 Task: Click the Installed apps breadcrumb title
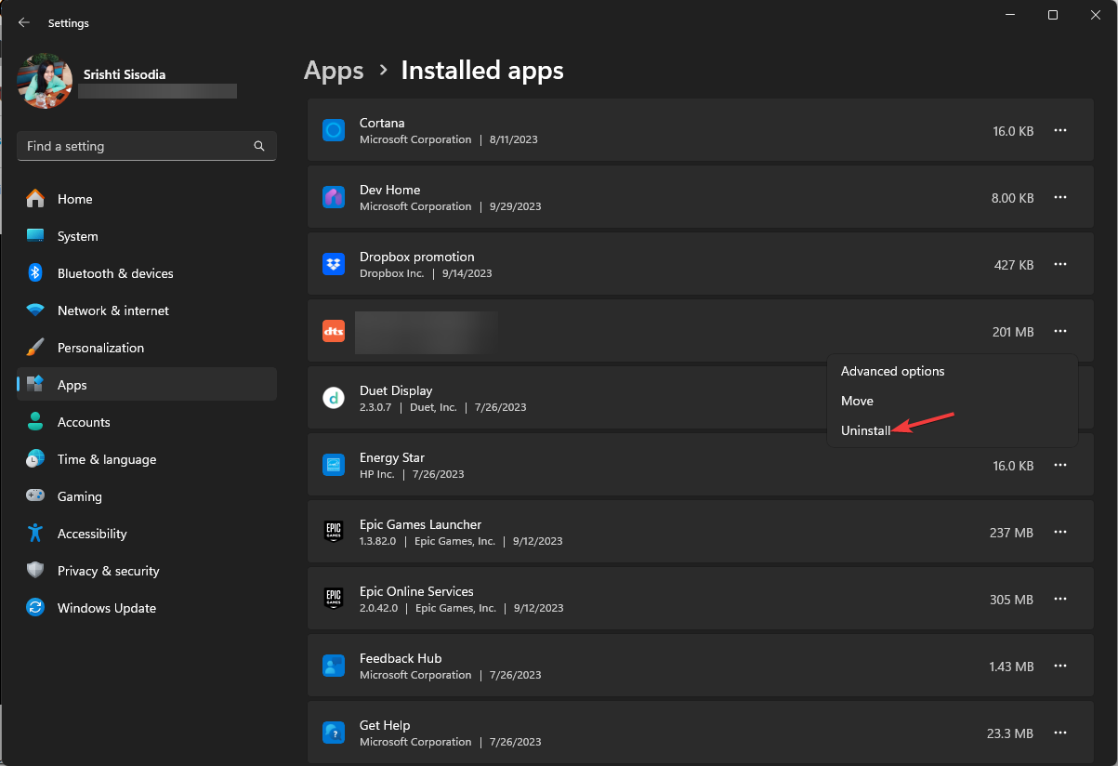(482, 71)
